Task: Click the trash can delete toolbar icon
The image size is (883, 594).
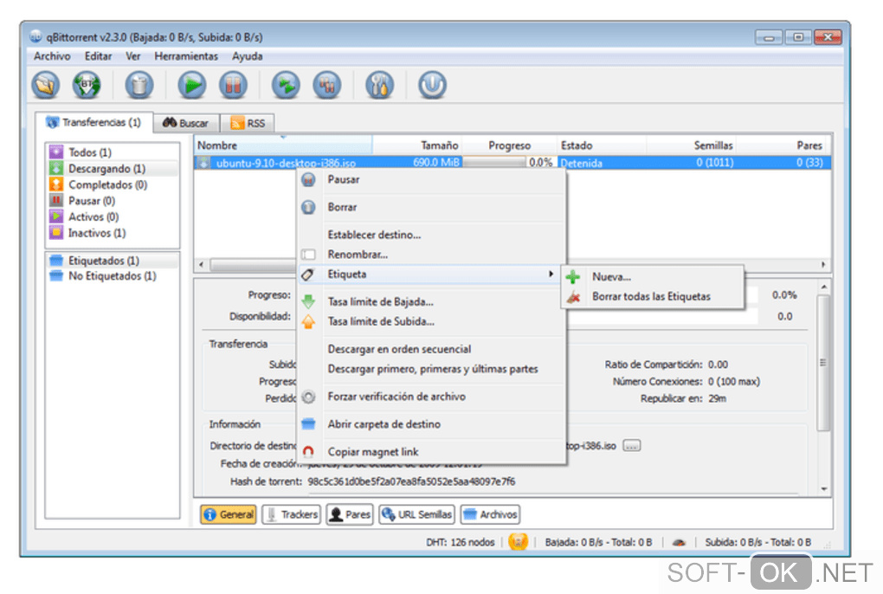Action: 139,86
